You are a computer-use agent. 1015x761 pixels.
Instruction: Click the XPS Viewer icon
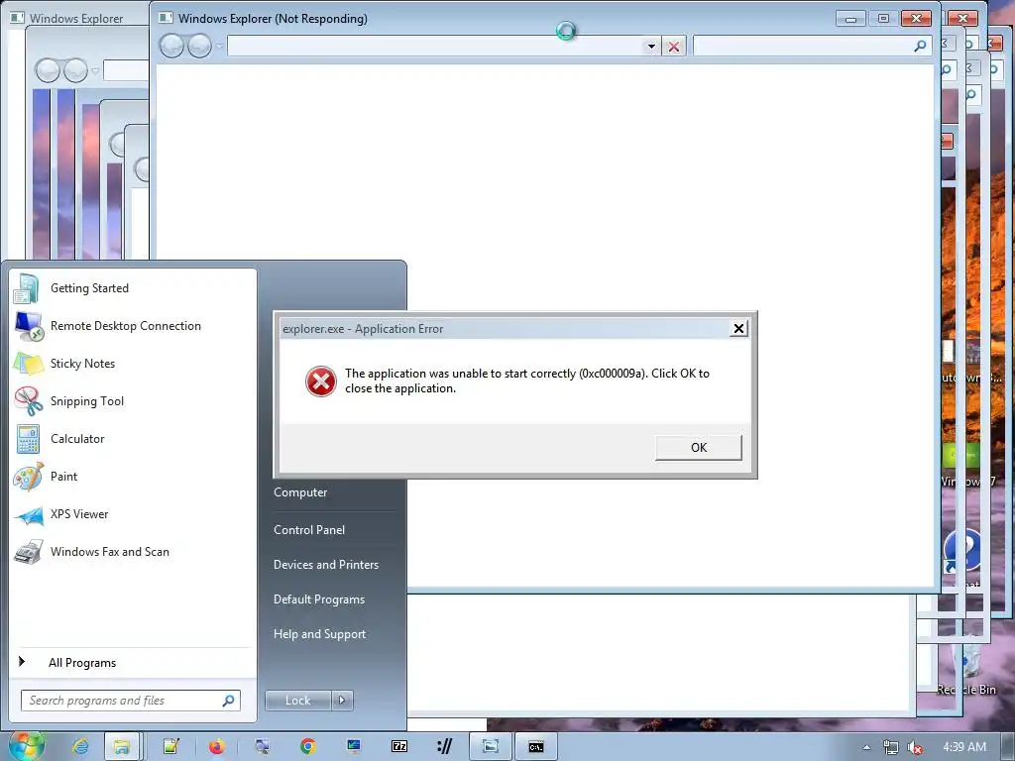point(29,515)
